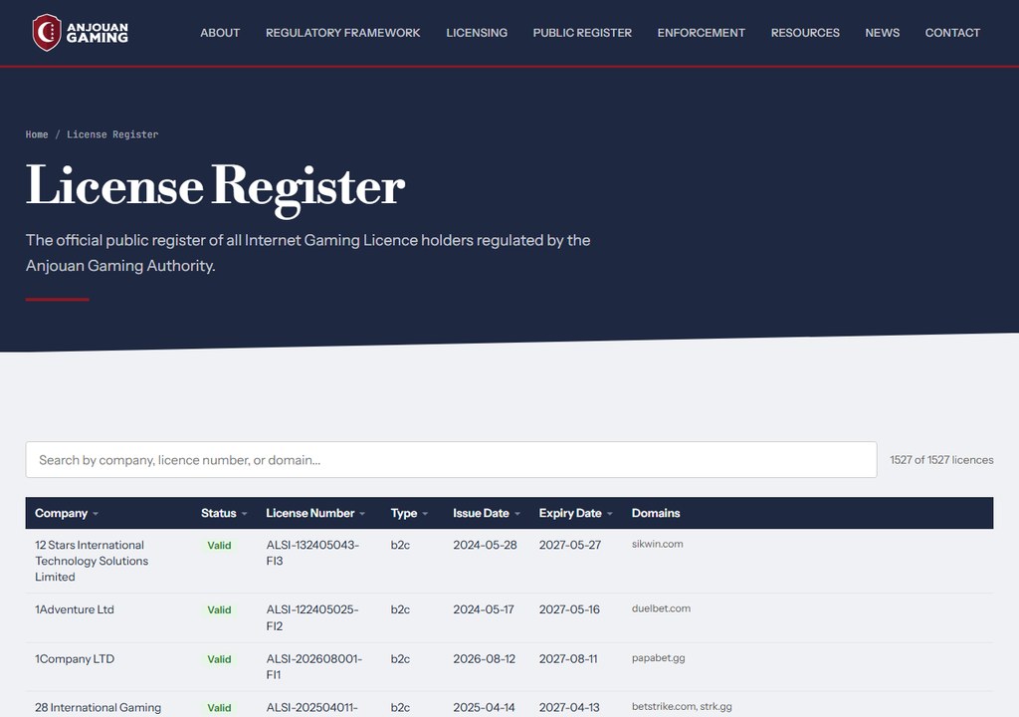Sort by Expiry Date column
The image size is (1019, 717).
(x=575, y=513)
